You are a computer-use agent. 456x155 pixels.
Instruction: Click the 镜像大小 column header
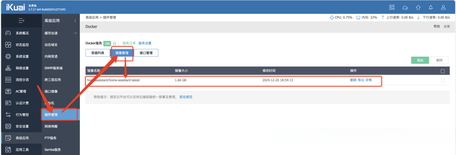click(181, 71)
